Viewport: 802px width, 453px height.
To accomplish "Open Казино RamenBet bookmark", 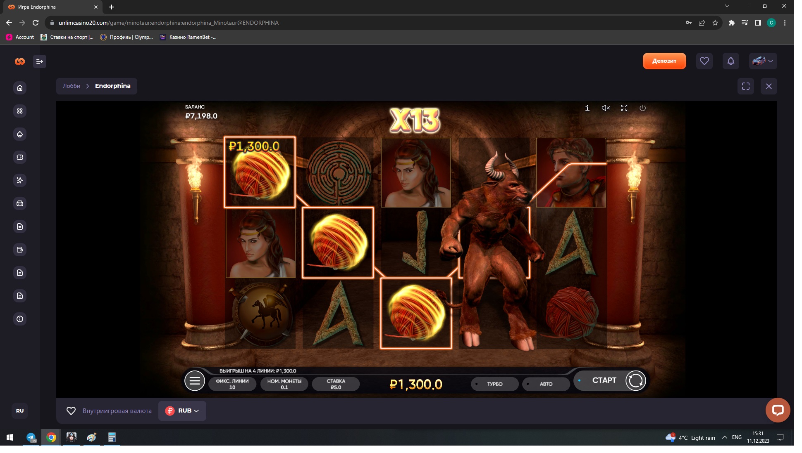I will click(x=188, y=37).
